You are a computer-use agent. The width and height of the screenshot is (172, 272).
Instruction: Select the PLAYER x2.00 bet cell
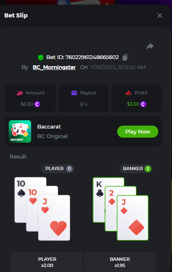tap(47, 262)
